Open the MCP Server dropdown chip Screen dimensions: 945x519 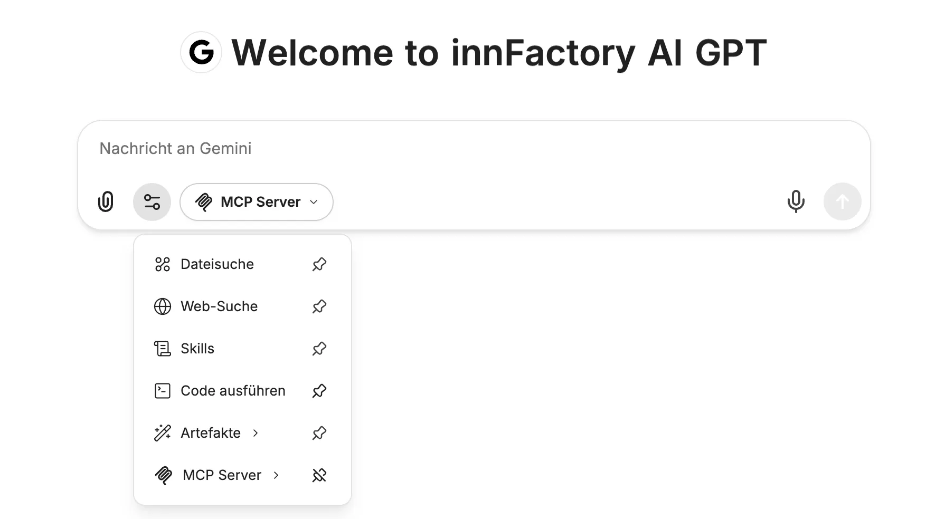[x=257, y=202]
